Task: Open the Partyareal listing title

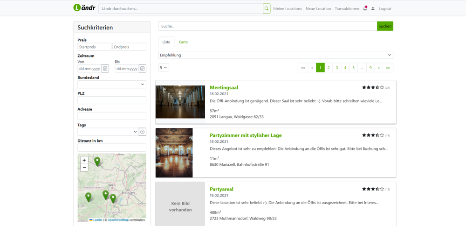Action: pos(221,189)
